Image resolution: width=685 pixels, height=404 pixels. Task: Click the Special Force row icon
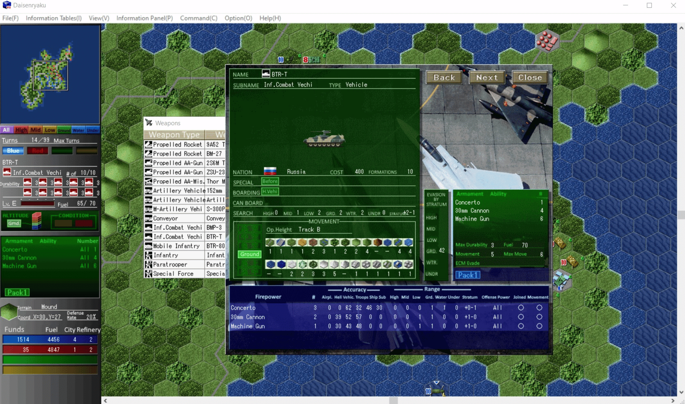(148, 274)
